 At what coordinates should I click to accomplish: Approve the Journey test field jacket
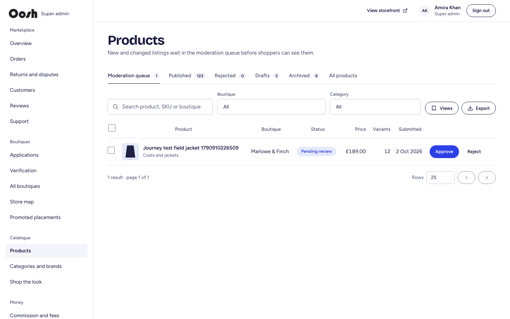tap(444, 152)
